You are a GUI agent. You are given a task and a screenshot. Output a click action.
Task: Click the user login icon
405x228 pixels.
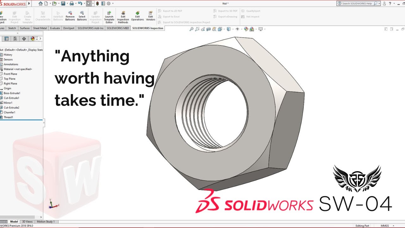click(x=384, y=3)
